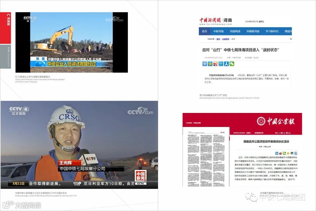Click the QQ penguin icon in 中国企业报 article
This screenshot has height=211, width=316.
coord(292,153)
